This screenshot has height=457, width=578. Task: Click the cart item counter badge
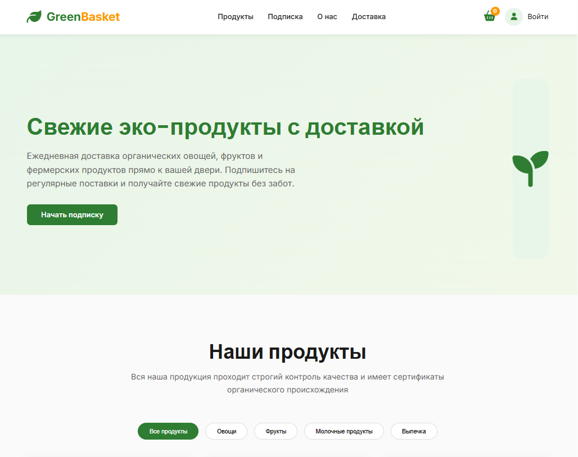click(495, 10)
